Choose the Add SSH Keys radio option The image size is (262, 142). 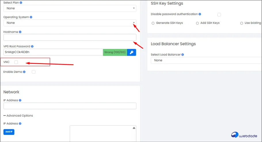pyautogui.click(x=198, y=23)
